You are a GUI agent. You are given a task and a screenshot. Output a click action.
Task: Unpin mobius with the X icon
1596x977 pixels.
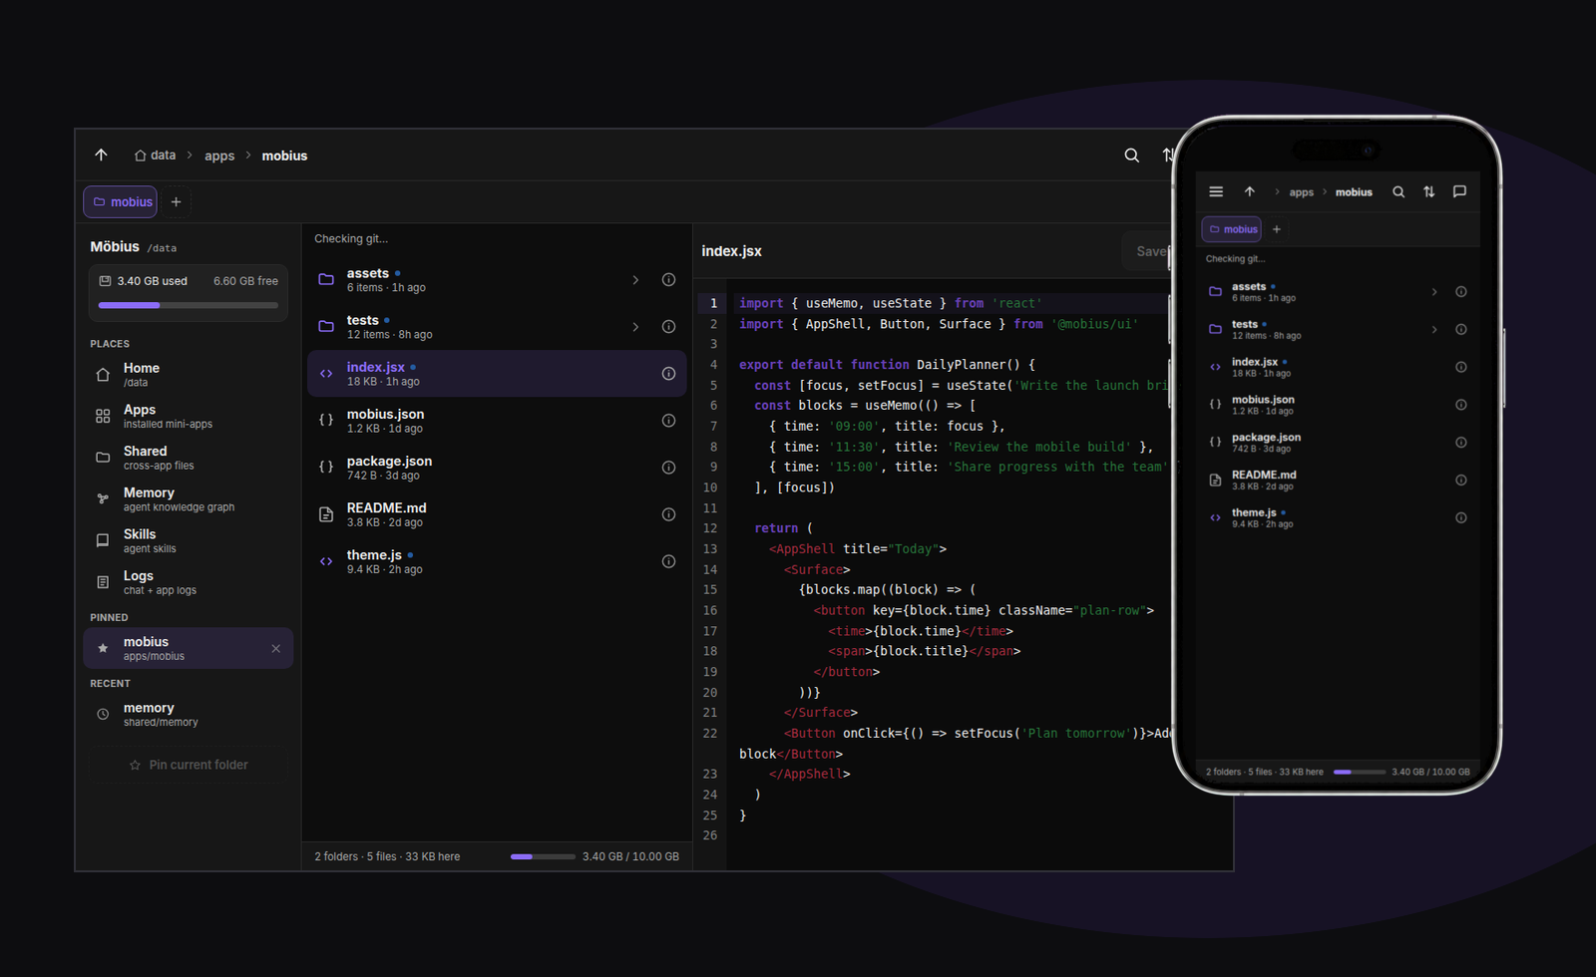pos(275,649)
